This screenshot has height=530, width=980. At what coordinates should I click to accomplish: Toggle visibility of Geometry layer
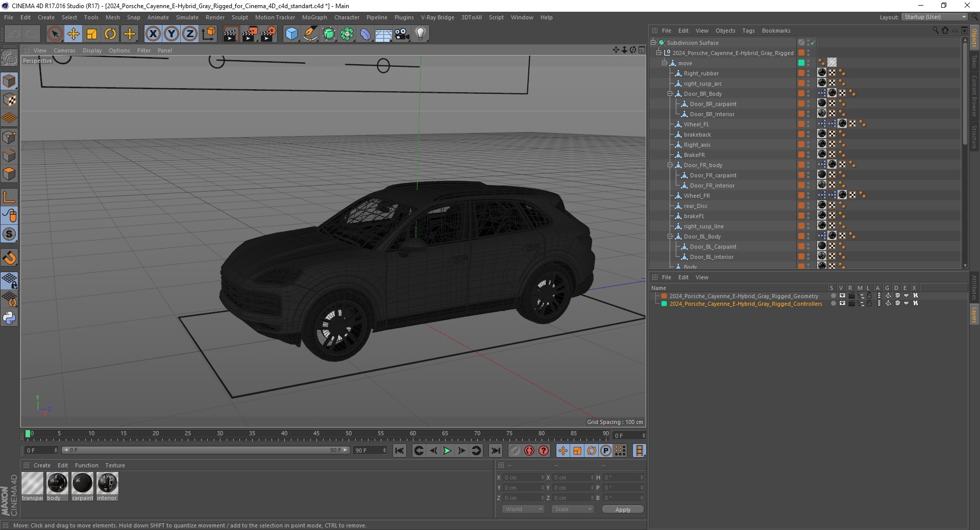tap(843, 296)
